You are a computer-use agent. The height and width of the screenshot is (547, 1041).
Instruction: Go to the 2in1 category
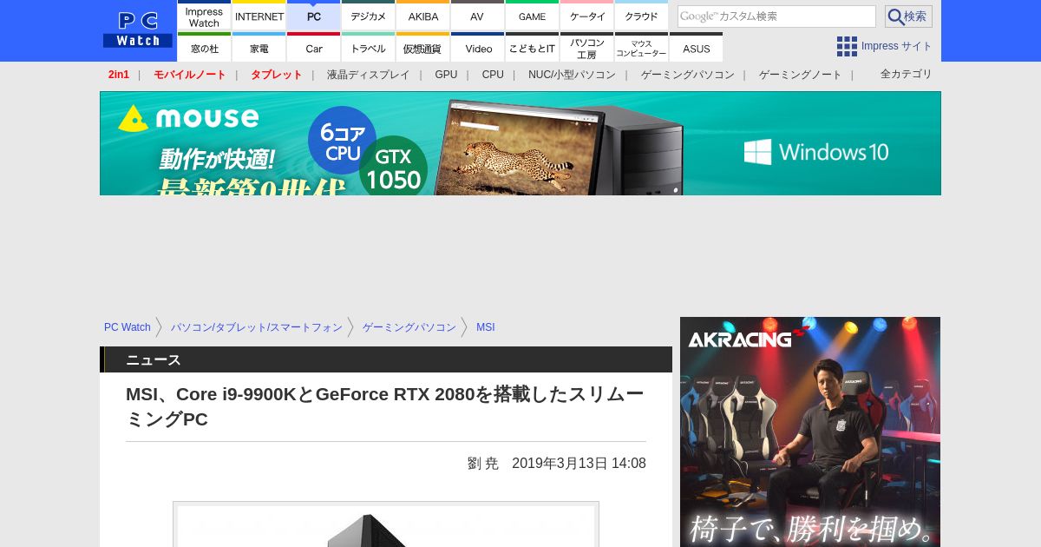click(119, 75)
